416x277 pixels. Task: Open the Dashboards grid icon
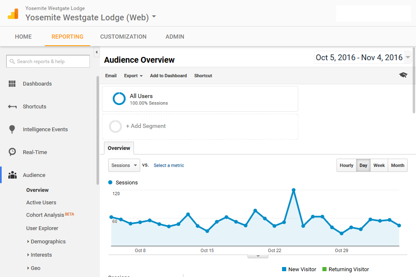point(12,84)
